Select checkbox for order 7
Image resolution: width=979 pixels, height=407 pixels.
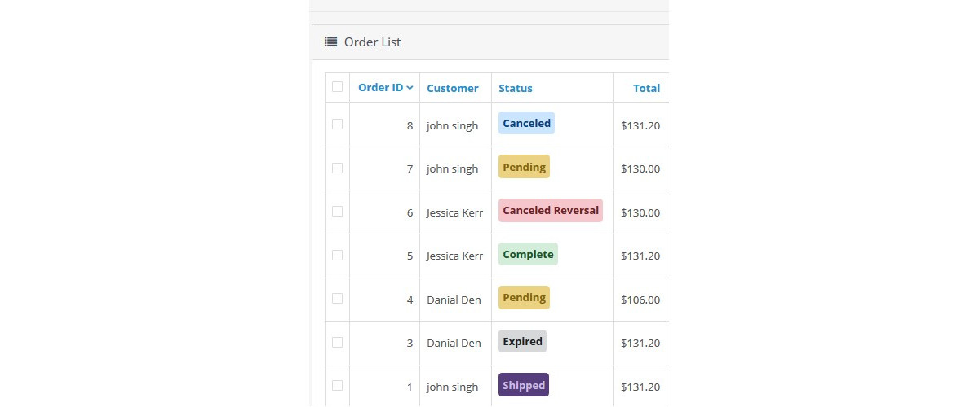[x=337, y=168]
